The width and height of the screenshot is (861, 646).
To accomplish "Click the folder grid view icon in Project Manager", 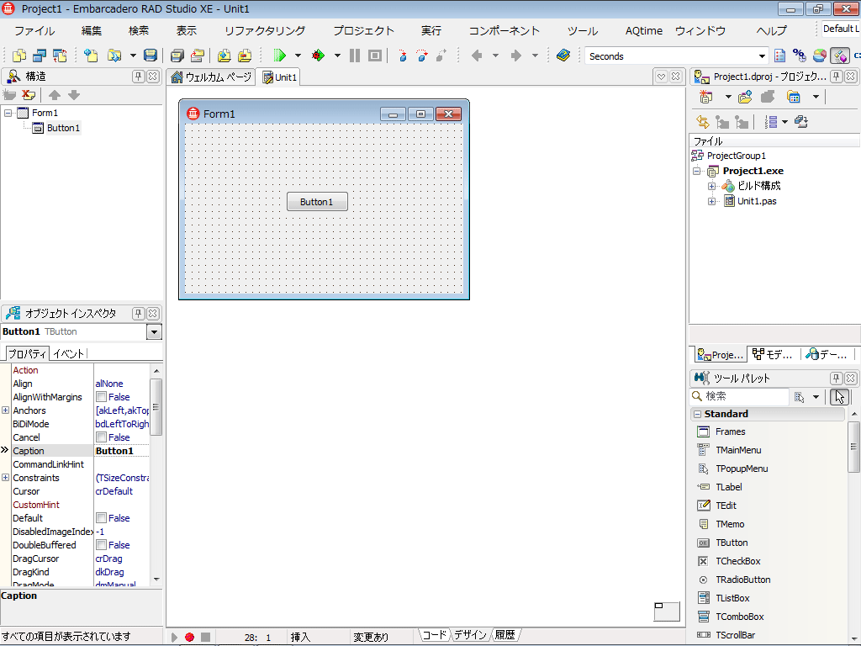I will pos(794,98).
